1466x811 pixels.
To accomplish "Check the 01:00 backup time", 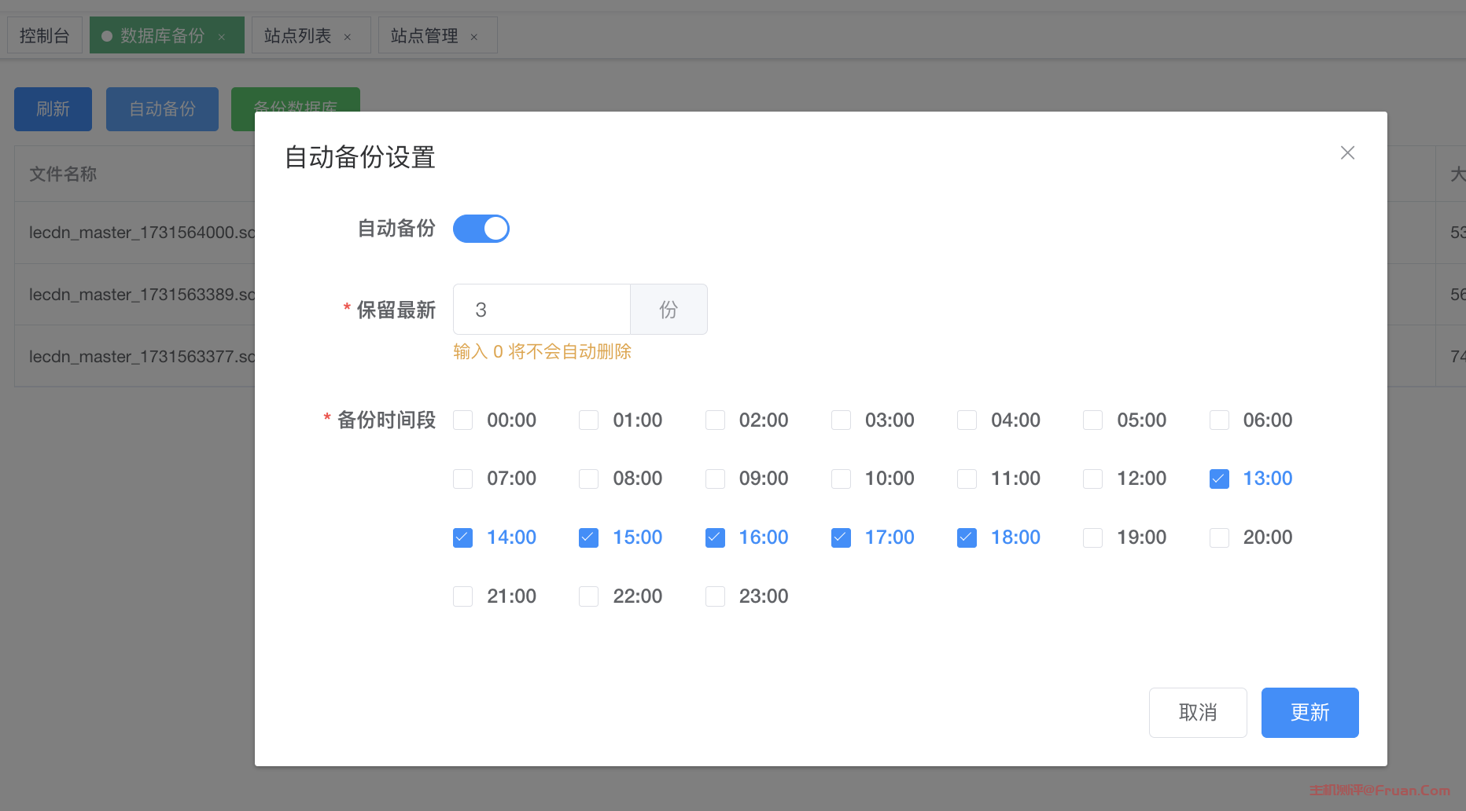I will [589, 420].
